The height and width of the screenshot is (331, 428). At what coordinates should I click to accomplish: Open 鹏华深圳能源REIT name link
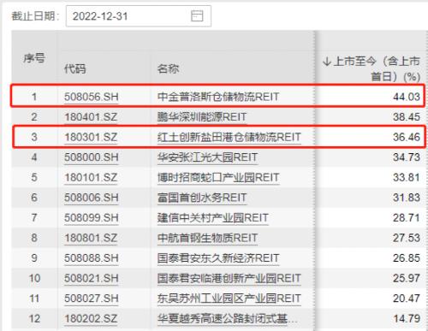[202, 117]
